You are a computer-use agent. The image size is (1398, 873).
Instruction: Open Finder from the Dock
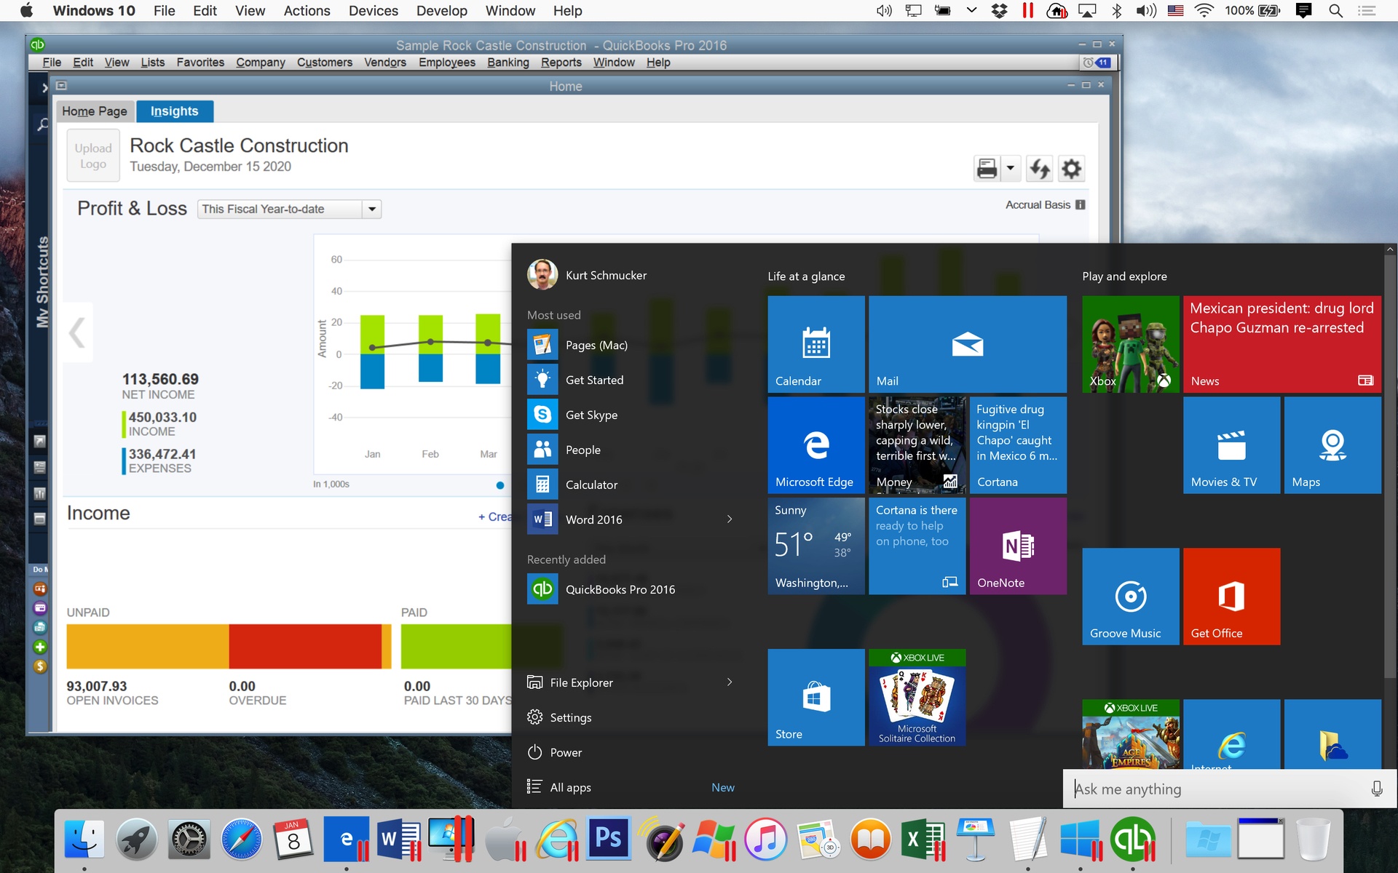[84, 840]
